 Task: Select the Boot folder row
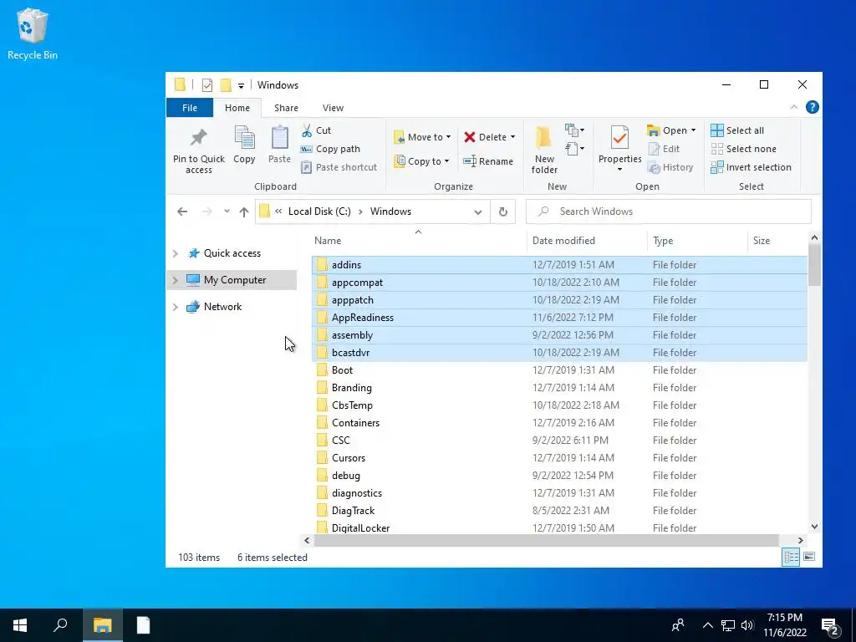coord(559,370)
